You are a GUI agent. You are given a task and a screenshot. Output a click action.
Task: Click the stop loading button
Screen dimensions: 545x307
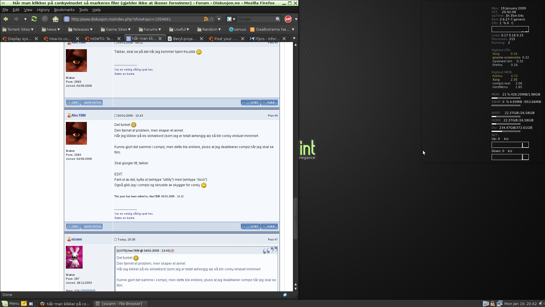tap(45, 19)
